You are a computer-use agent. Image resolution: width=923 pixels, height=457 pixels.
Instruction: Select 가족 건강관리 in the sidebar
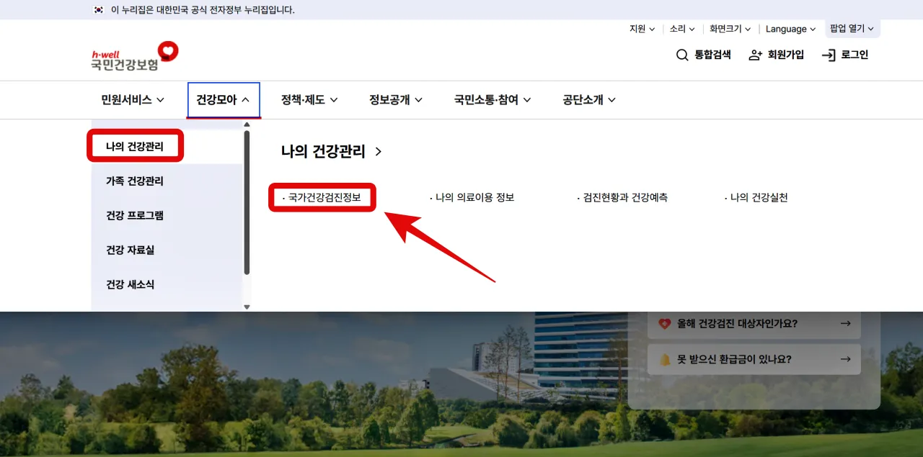(136, 181)
